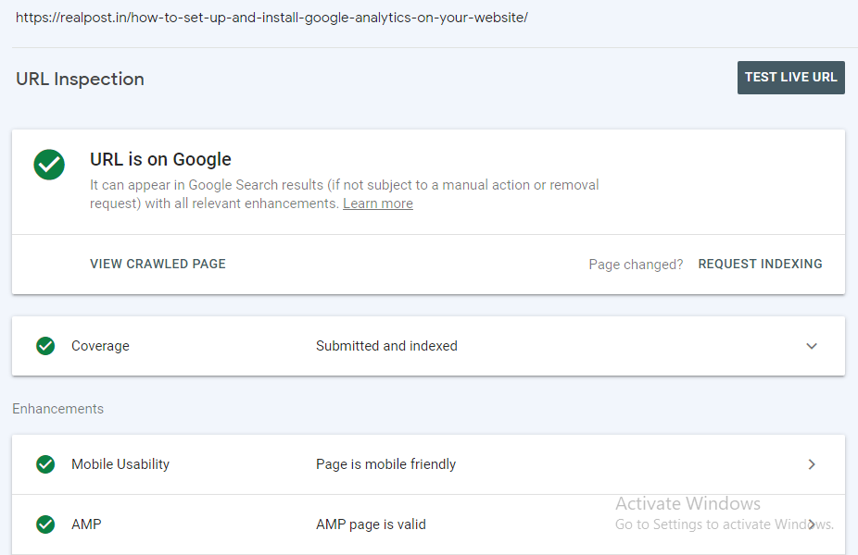
Task: Click the Page is mobile friendly status
Action: pos(385,464)
